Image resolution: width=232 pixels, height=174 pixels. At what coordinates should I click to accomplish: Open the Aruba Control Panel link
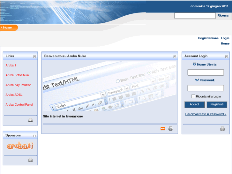[x=19, y=104]
